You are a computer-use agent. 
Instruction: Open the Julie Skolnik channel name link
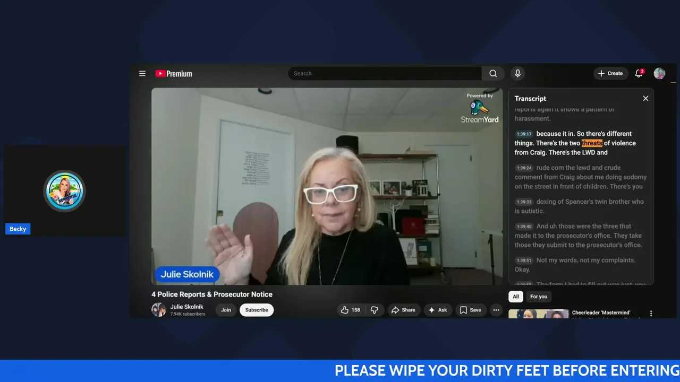pos(186,307)
